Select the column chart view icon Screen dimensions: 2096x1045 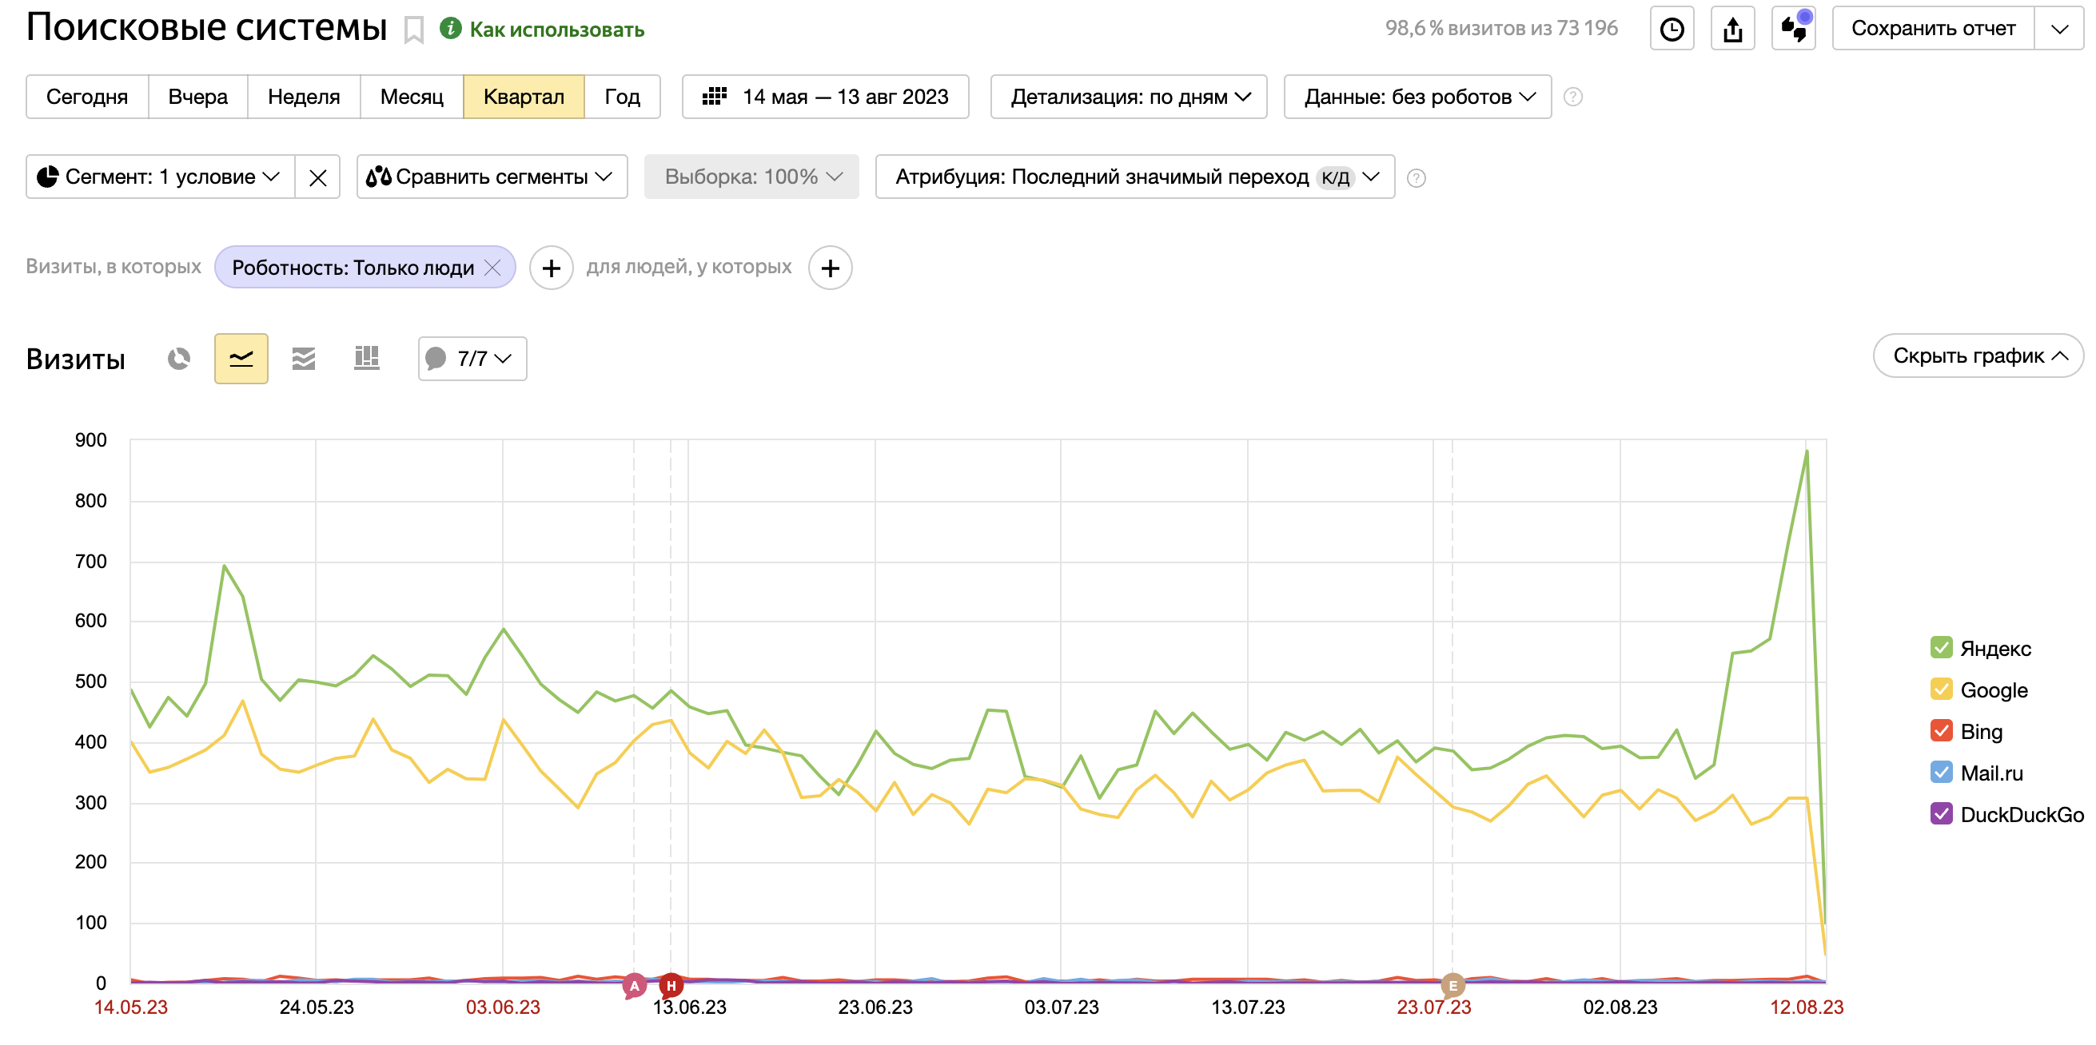click(x=366, y=359)
